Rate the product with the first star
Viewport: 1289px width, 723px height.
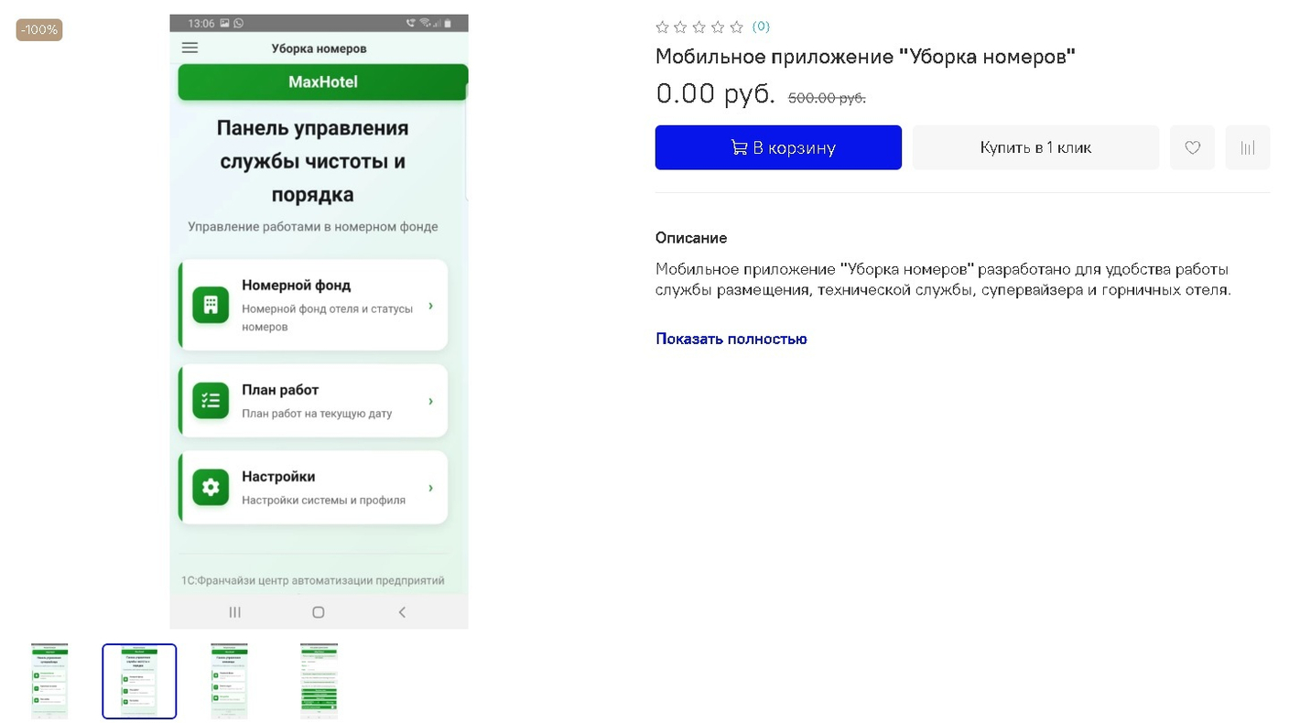coord(662,27)
